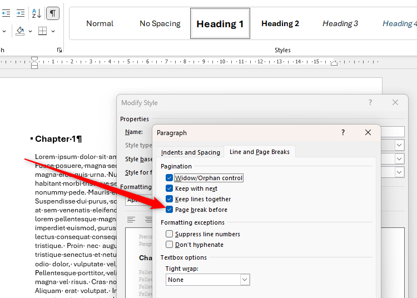
Task: Enable Suppress line numbers option
Action: (170, 234)
